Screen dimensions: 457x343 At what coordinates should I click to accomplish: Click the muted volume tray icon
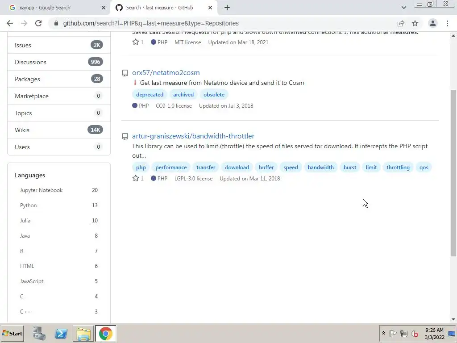[x=414, y=333]
